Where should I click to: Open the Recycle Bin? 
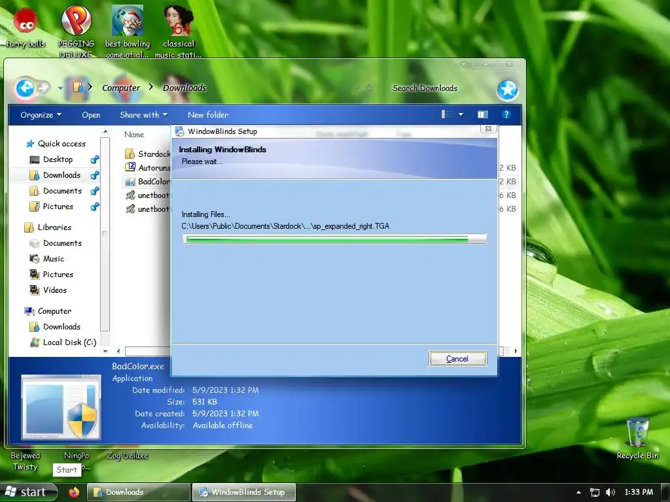[637, 439]
